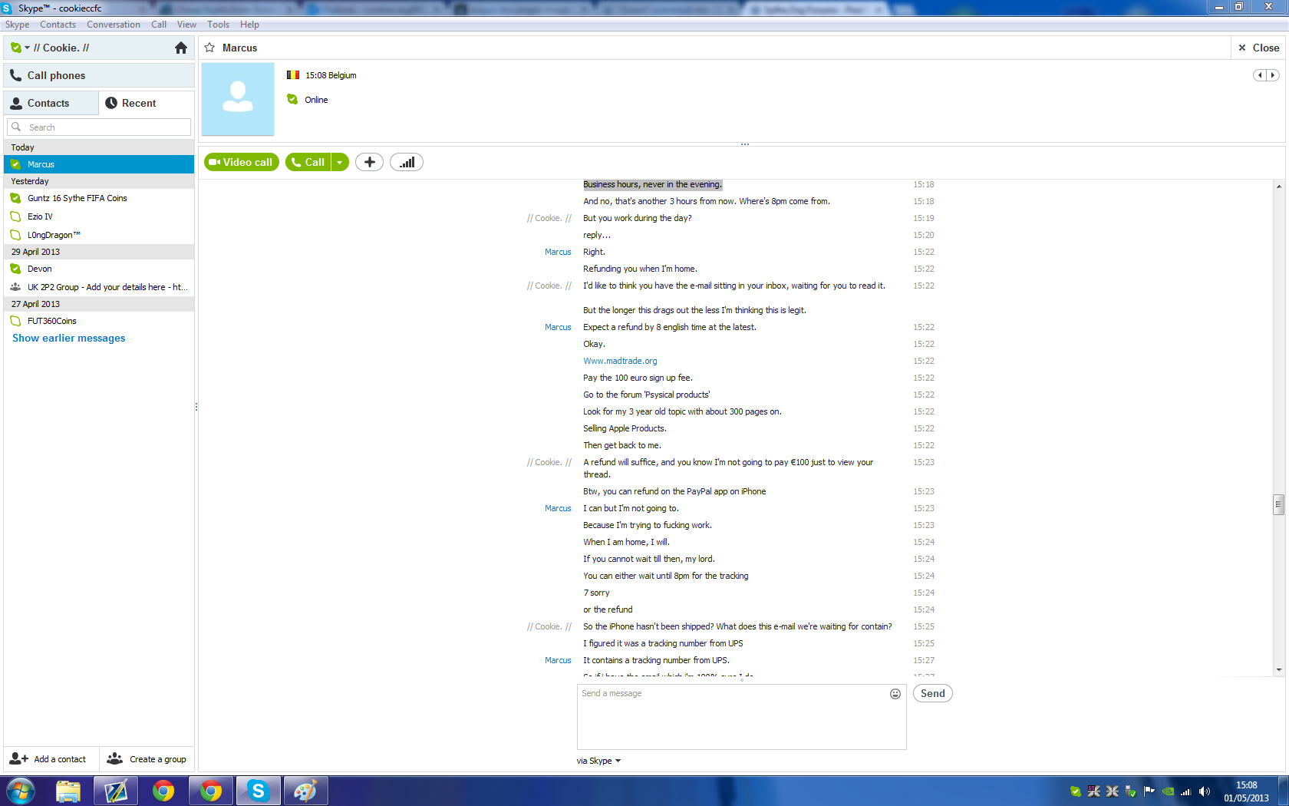Click the Call phones handset icon
The height and width of the screenshot is (806, 1289).
[x=15, y=75]
